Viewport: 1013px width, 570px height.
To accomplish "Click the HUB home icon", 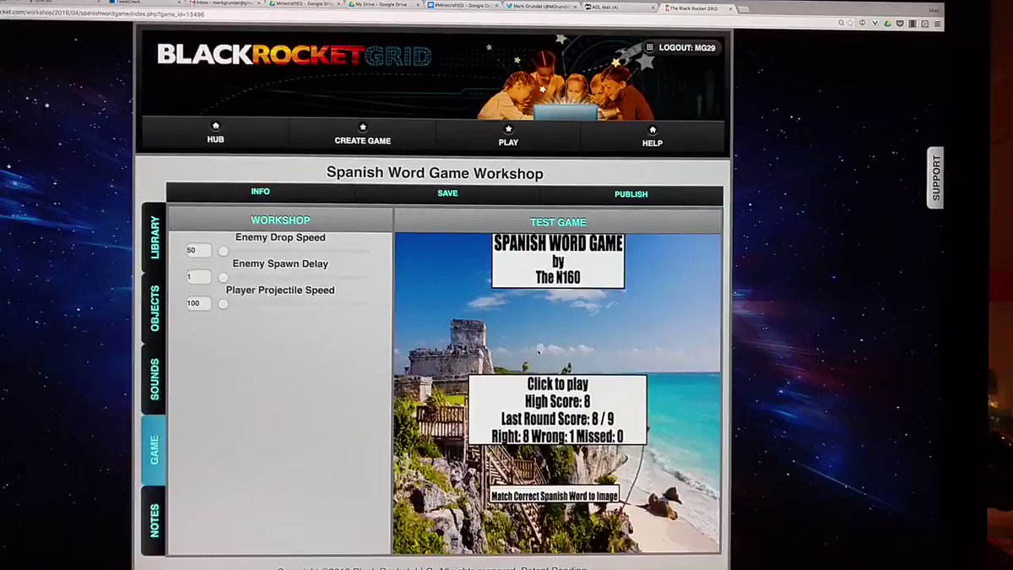I will [215, 126].
